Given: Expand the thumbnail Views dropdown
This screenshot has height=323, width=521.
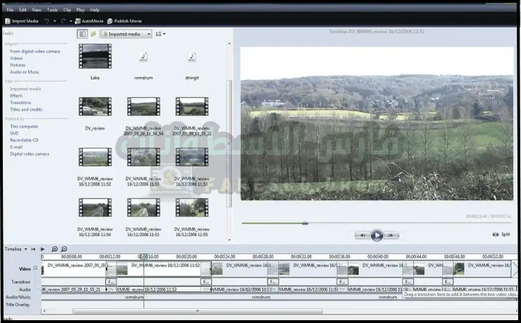Looking at the screenshot, I should (160, 33).
